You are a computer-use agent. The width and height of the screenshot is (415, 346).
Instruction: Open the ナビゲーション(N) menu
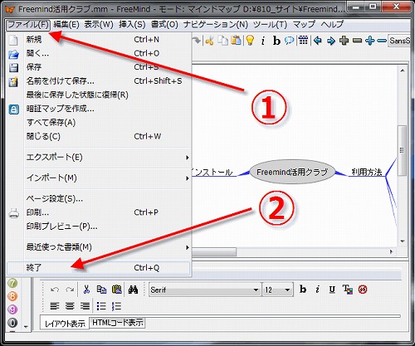click(x=215, y=25)
